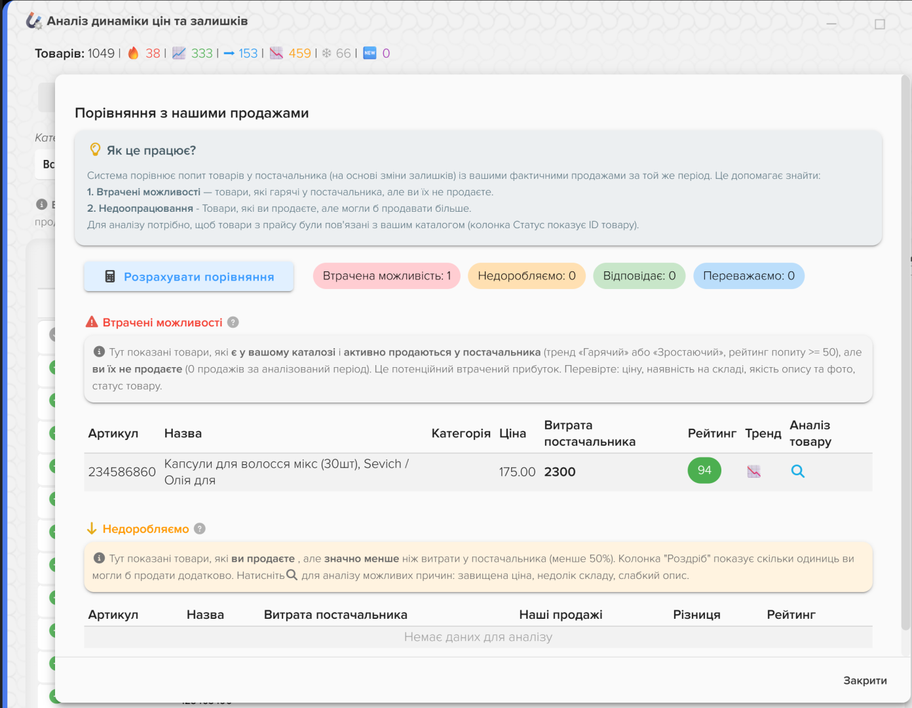Click the Ціна column header
The height and width of the screenshot is (708, 912).
[x=512, y=433]
